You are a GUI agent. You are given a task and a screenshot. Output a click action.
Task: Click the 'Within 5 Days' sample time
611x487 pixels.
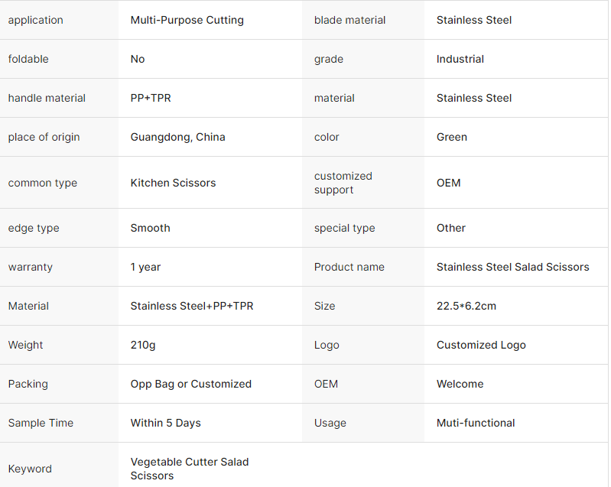[x=166, y=423]
